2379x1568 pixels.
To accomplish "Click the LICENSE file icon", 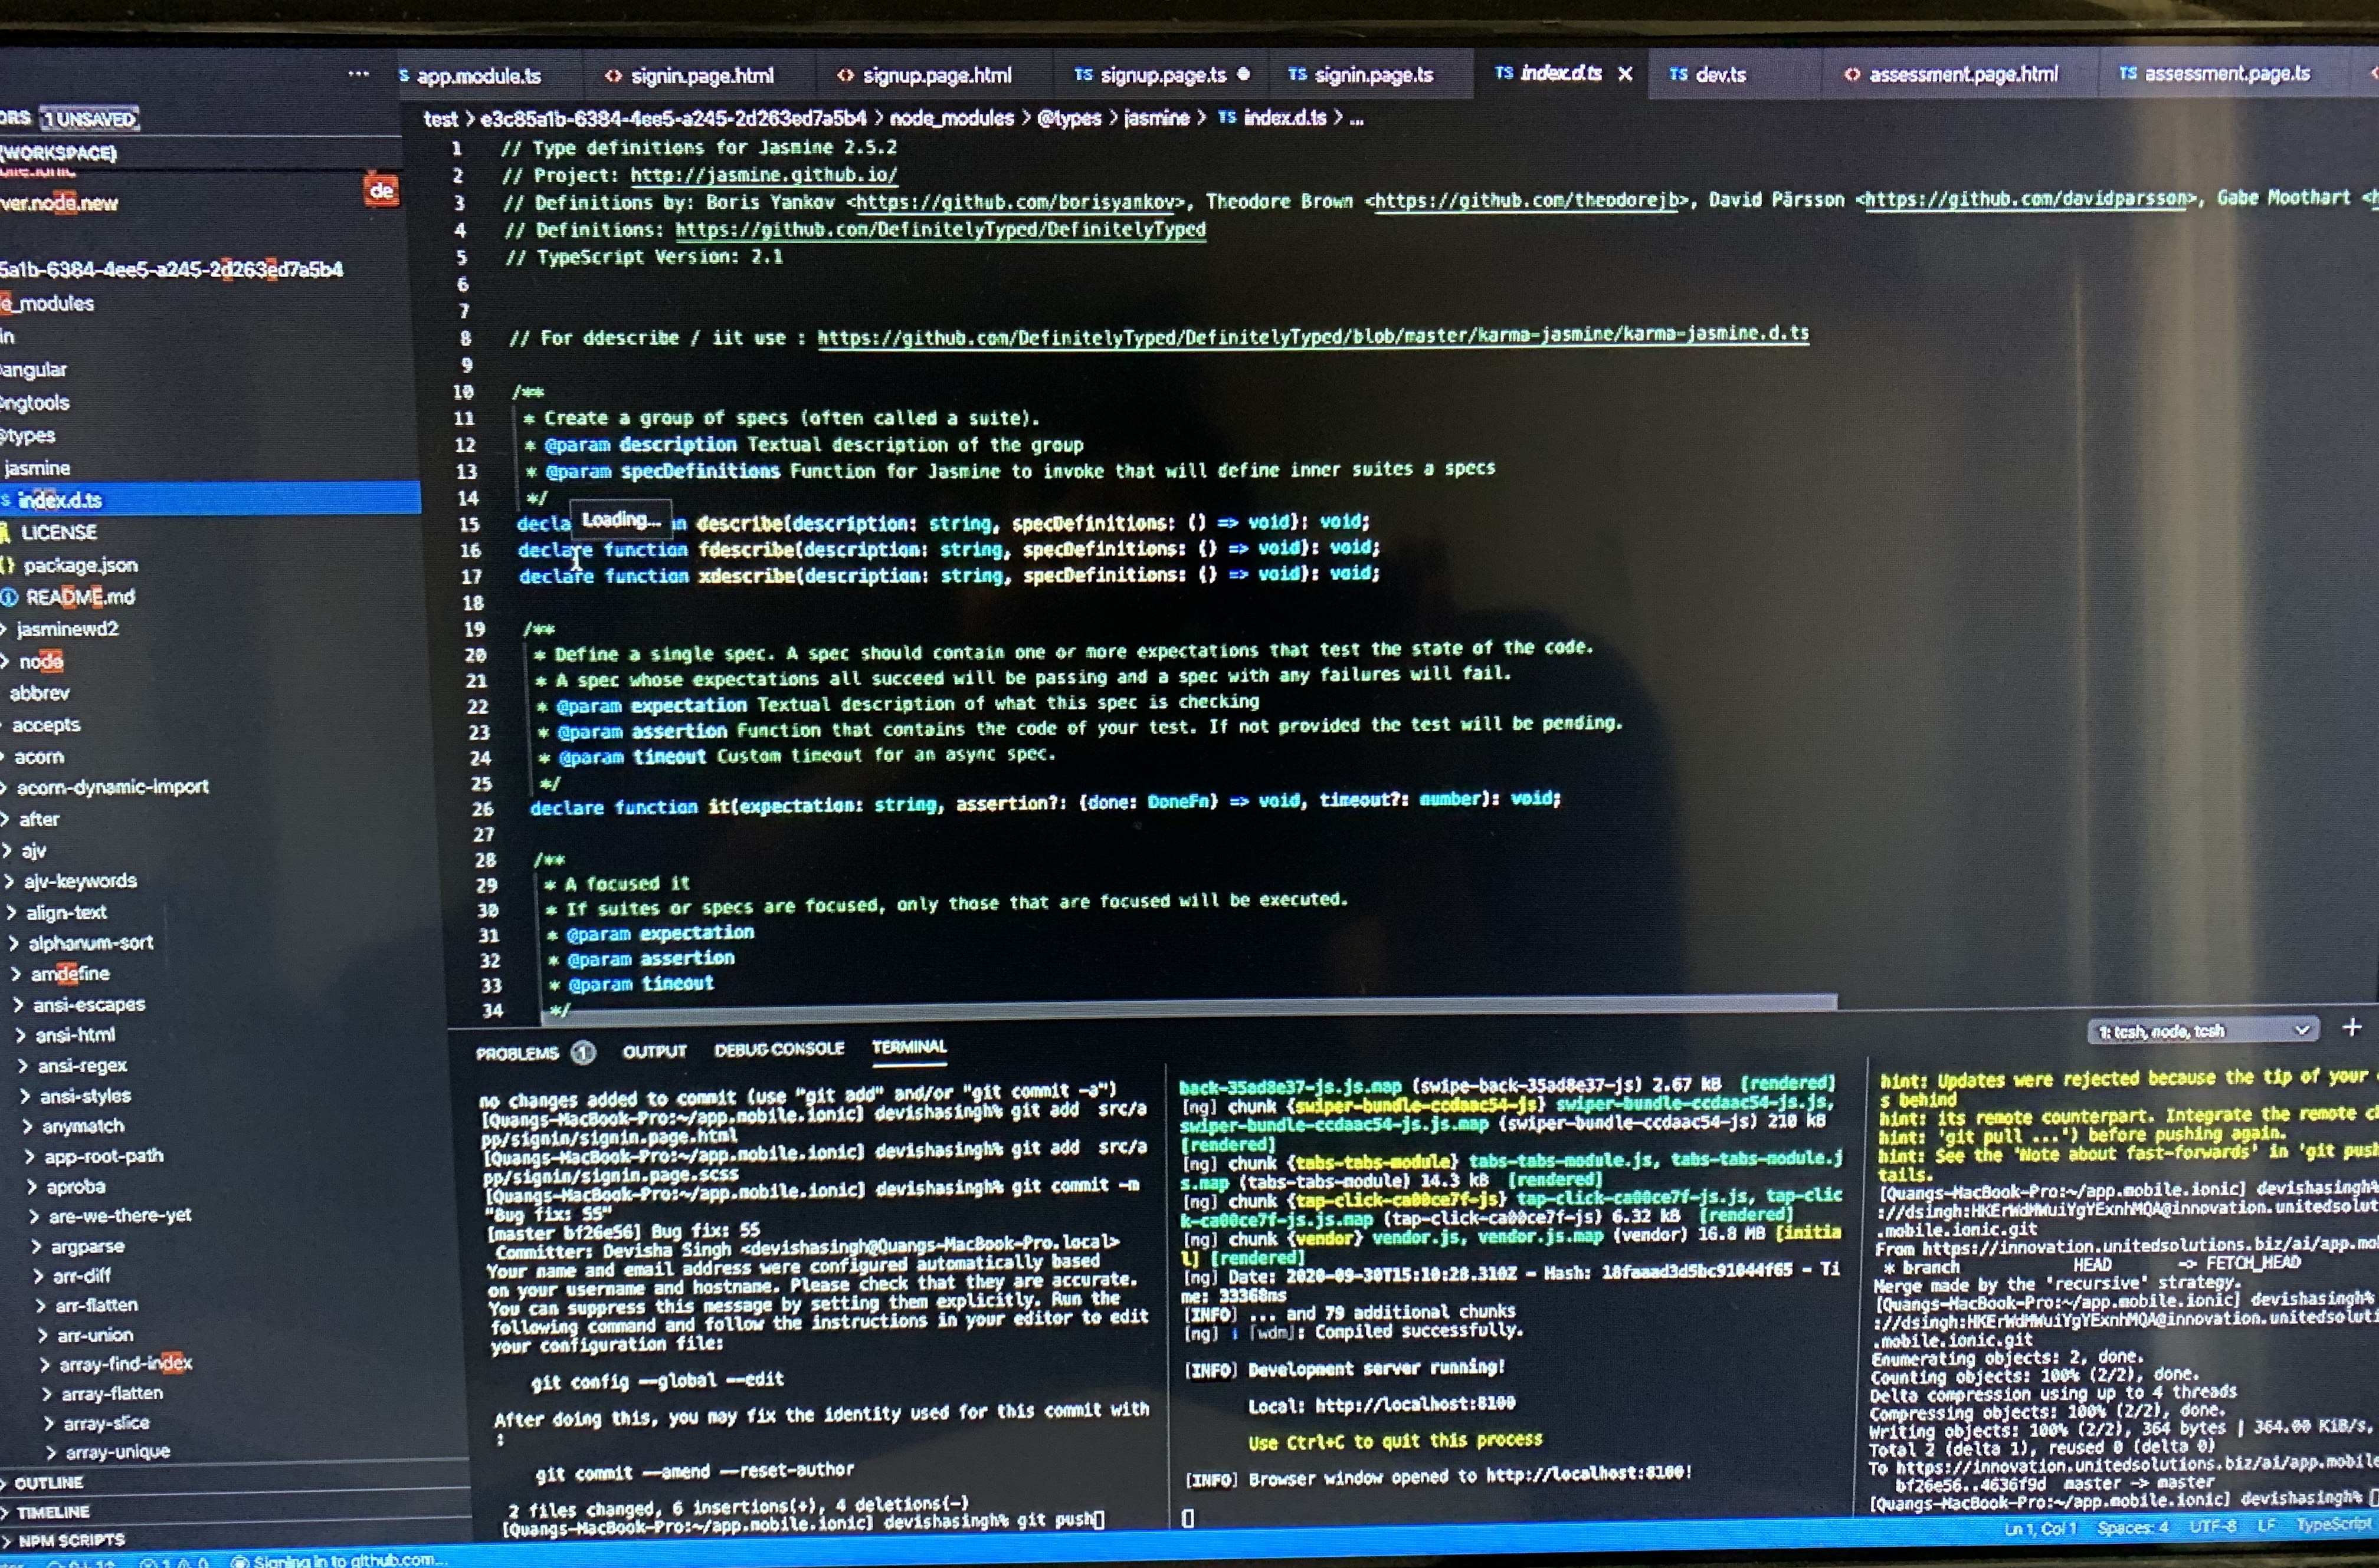I will click(x=6, y=532).
